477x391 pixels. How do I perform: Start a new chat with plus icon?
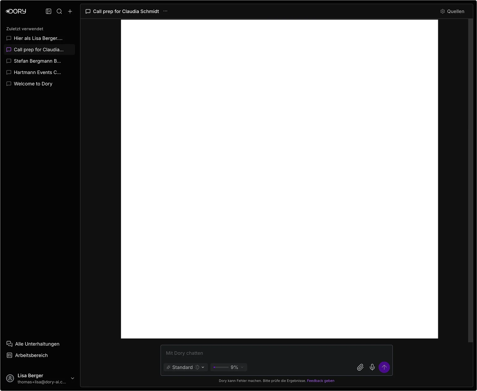[70, 11]
